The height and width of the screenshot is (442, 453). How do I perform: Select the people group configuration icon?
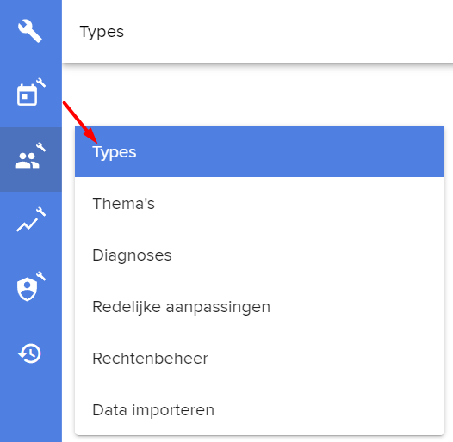click(x=30, y=157)
